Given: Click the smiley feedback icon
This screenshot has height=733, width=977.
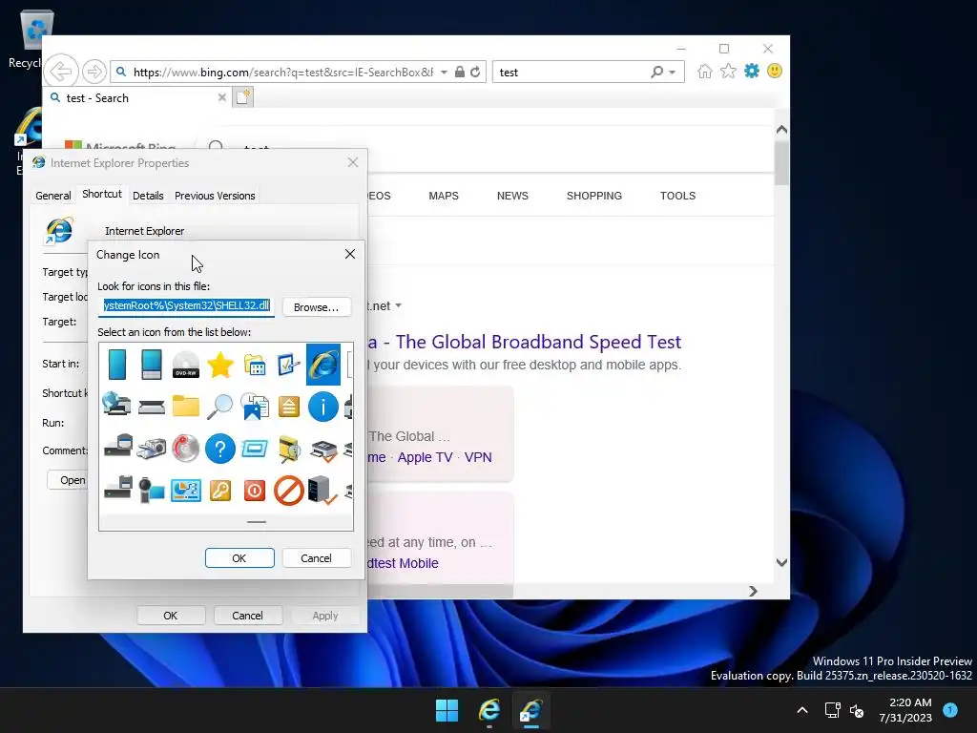Looking at the screenshot, I should point(775,71).
